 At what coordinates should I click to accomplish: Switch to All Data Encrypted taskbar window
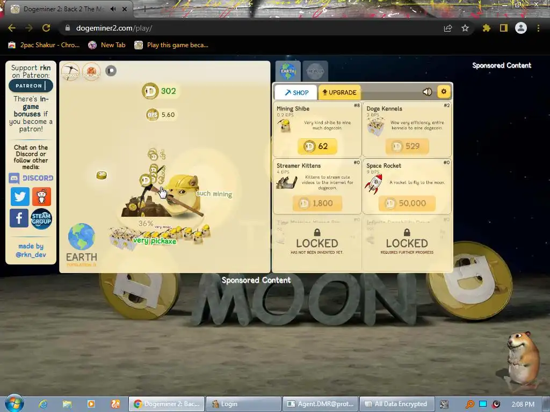point(397,404)
